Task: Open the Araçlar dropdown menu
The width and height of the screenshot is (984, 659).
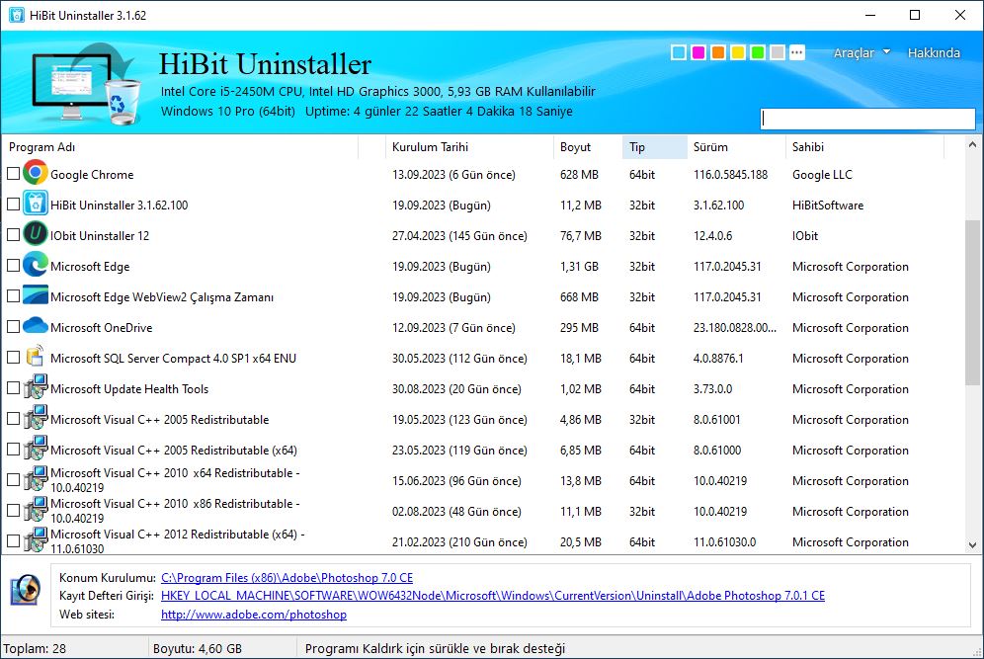Action: [x=861, y=52]
